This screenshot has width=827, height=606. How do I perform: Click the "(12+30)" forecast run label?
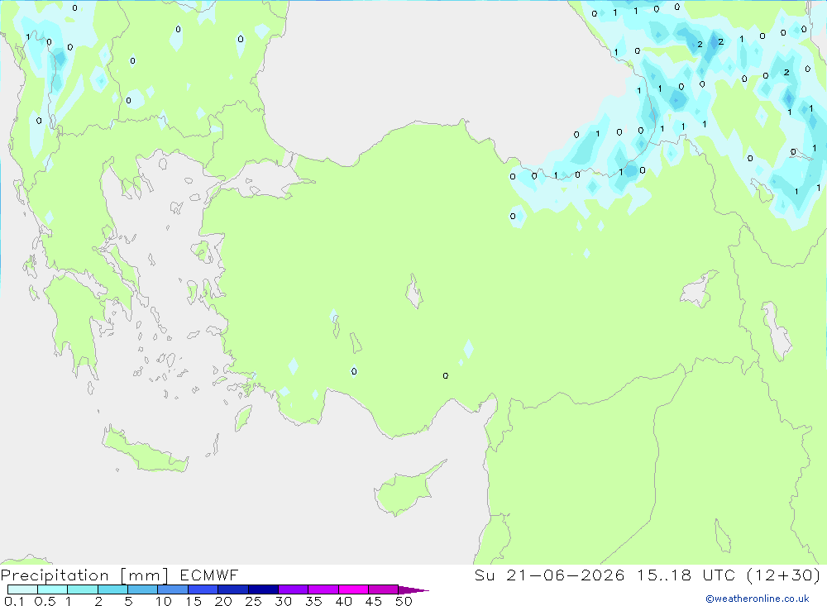(x=784, y=575)
